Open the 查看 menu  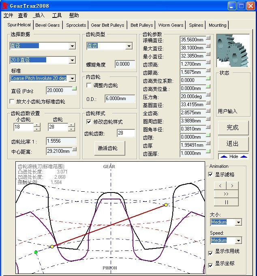(23, 15)
